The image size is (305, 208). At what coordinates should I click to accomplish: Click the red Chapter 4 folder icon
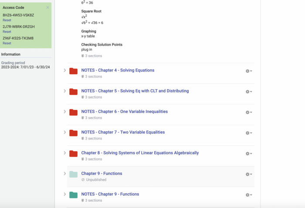pyautogui.click(x=73, y=71)
